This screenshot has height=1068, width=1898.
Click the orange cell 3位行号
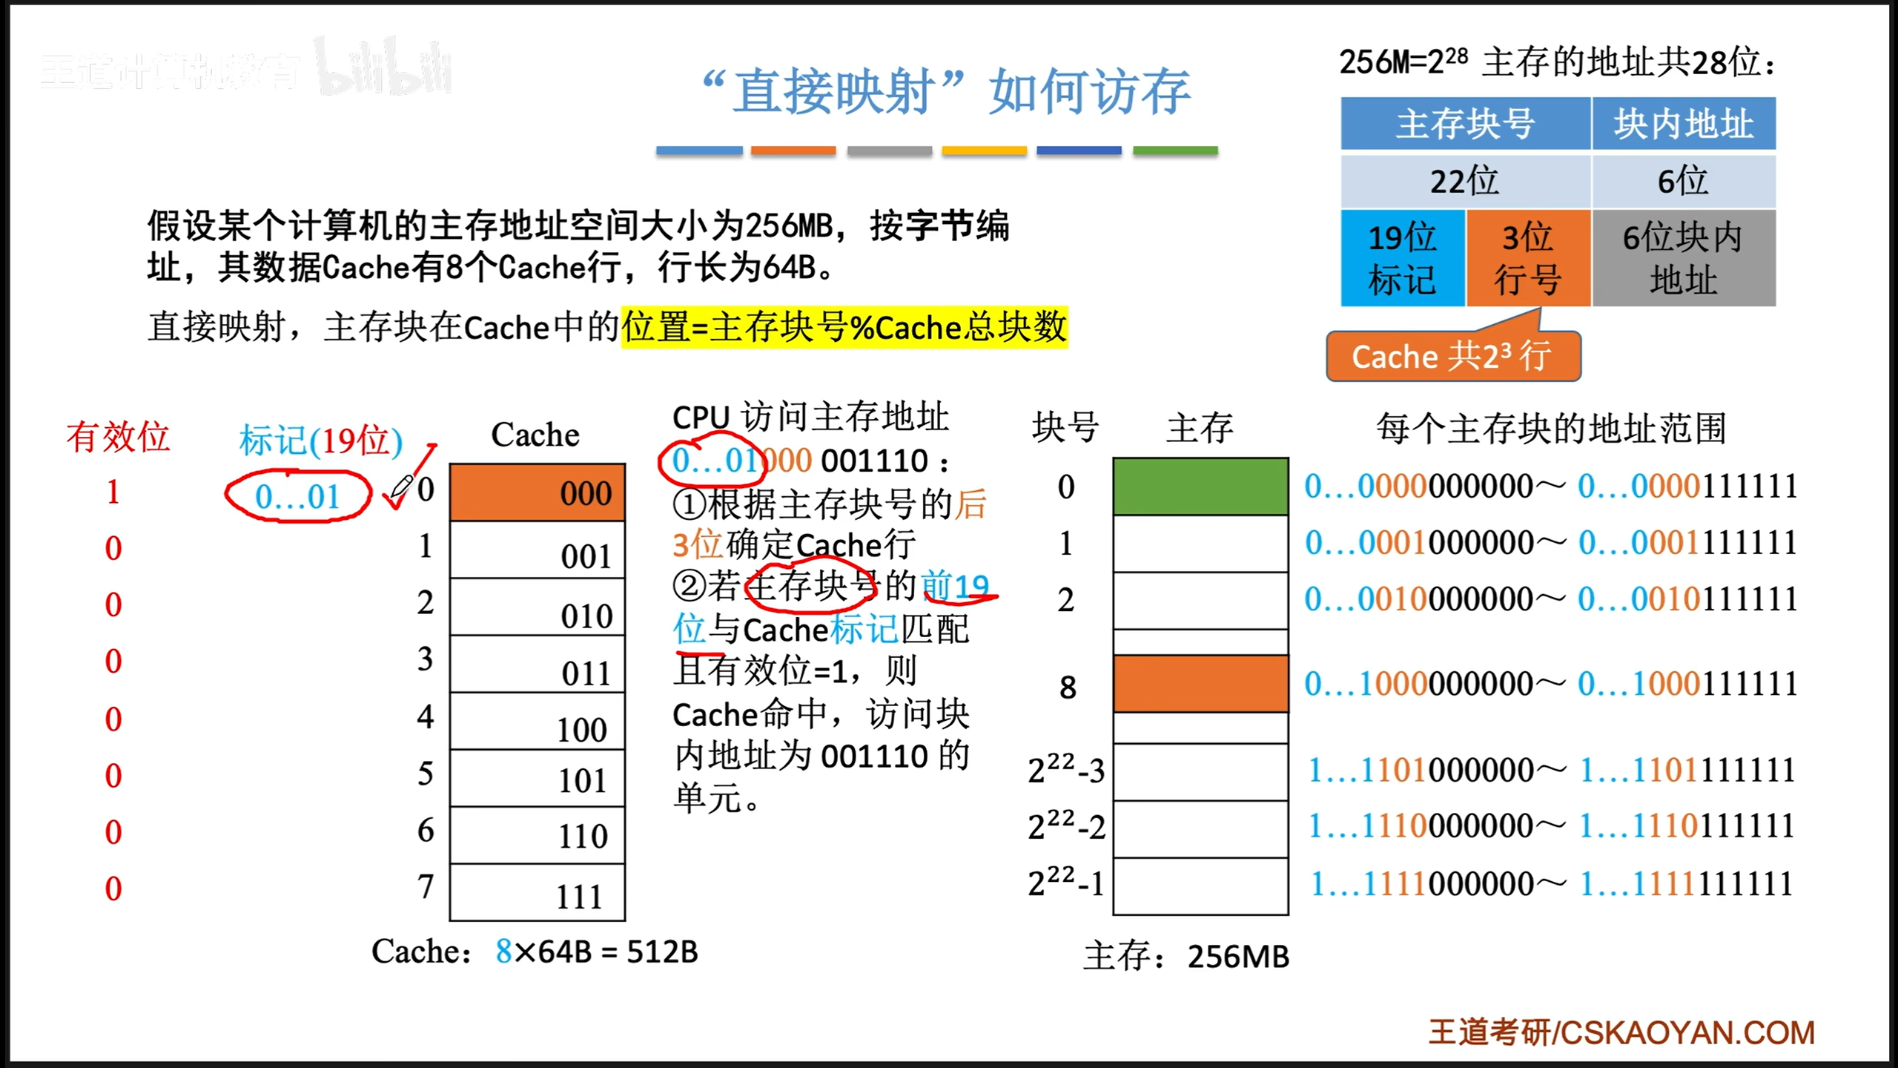click(1528, 258)
